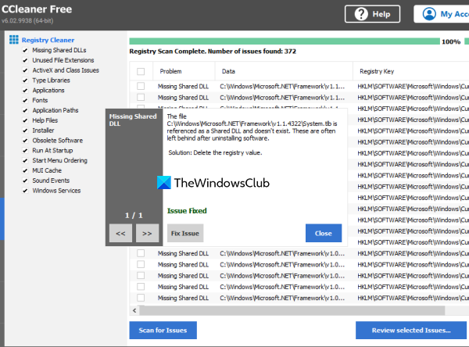The width and height of the screenshot is (469, 347).
Task: Tick the select-all checkbox in table header
Action: coord(141,71)
